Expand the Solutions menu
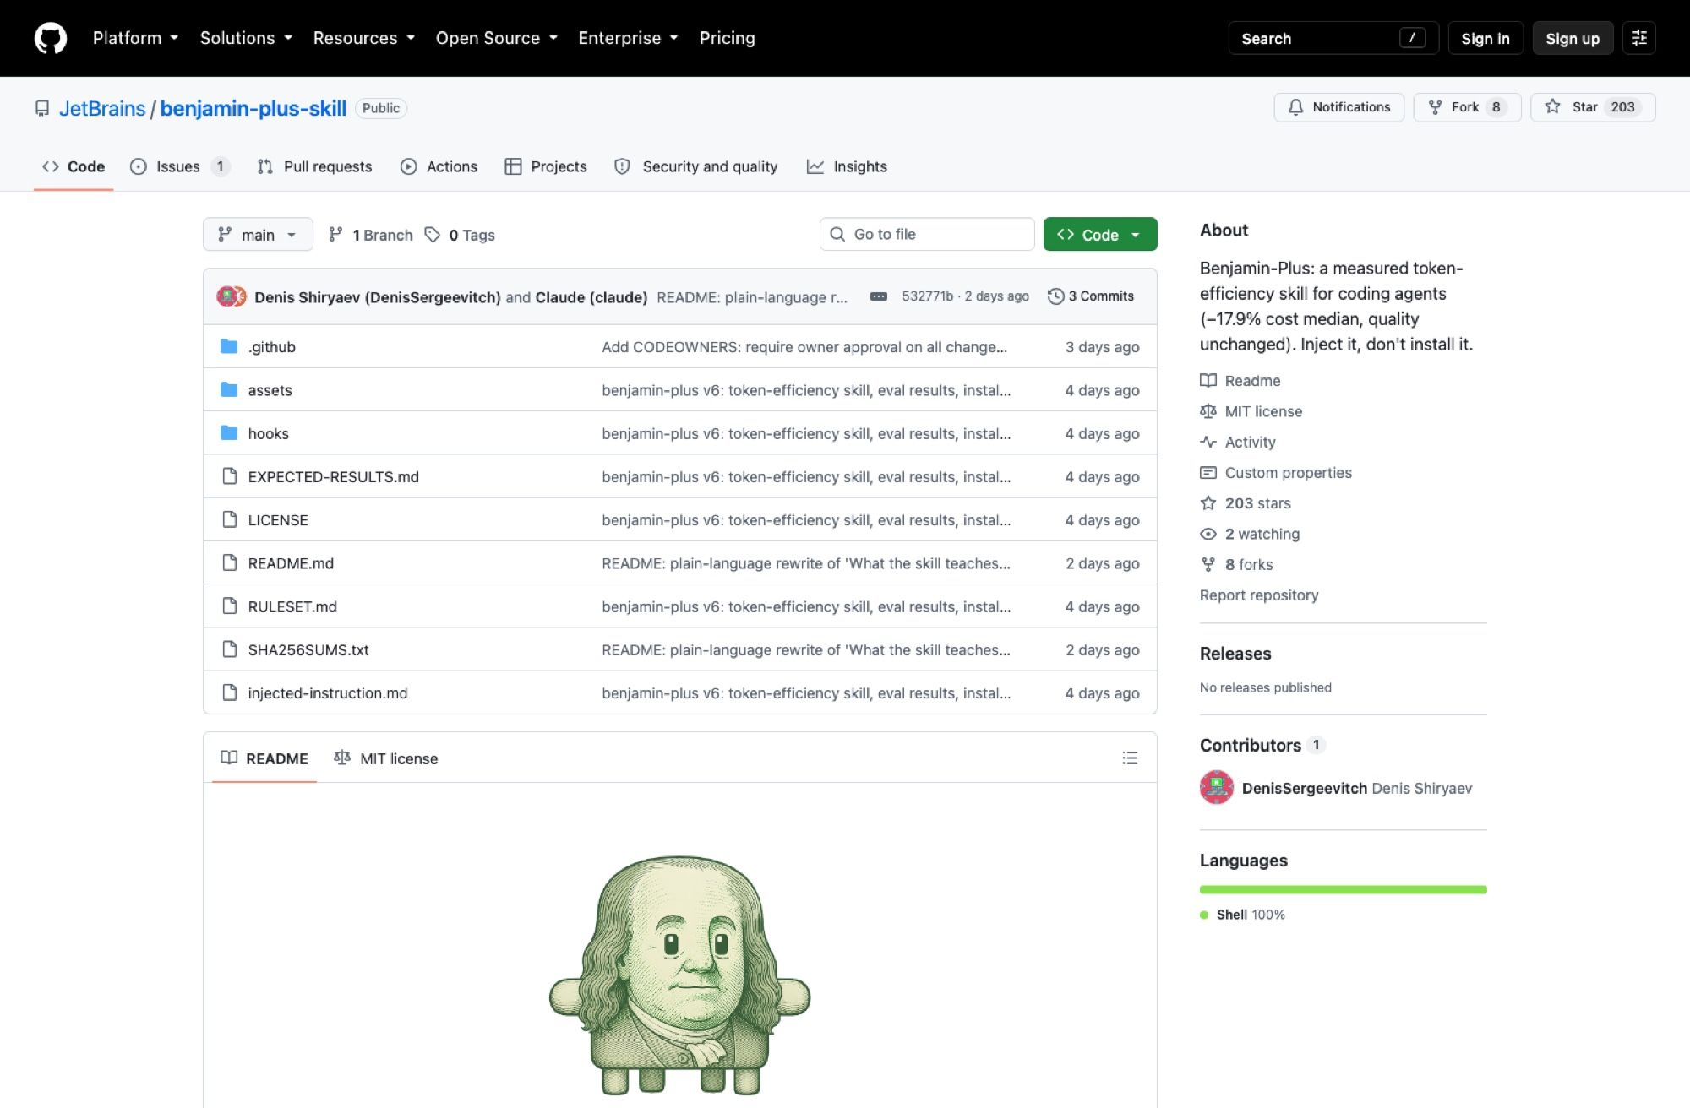This screenshot has height=1108, width=1690. tap(246, 38)
